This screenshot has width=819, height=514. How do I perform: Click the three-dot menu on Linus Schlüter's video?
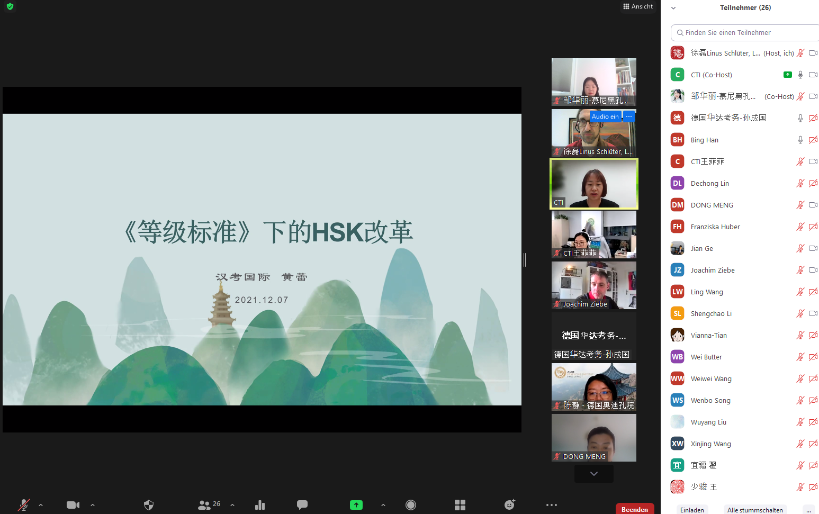tap(629, 116)
